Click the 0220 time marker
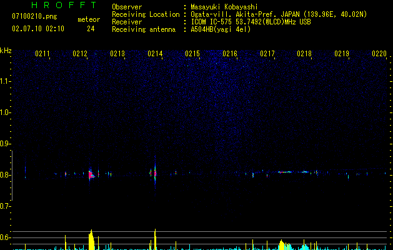Image resolution: width=393 pixels, height=250 pixels. (x=379, y=53)
